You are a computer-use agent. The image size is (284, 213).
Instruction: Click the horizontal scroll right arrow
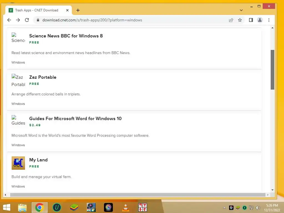268,195
